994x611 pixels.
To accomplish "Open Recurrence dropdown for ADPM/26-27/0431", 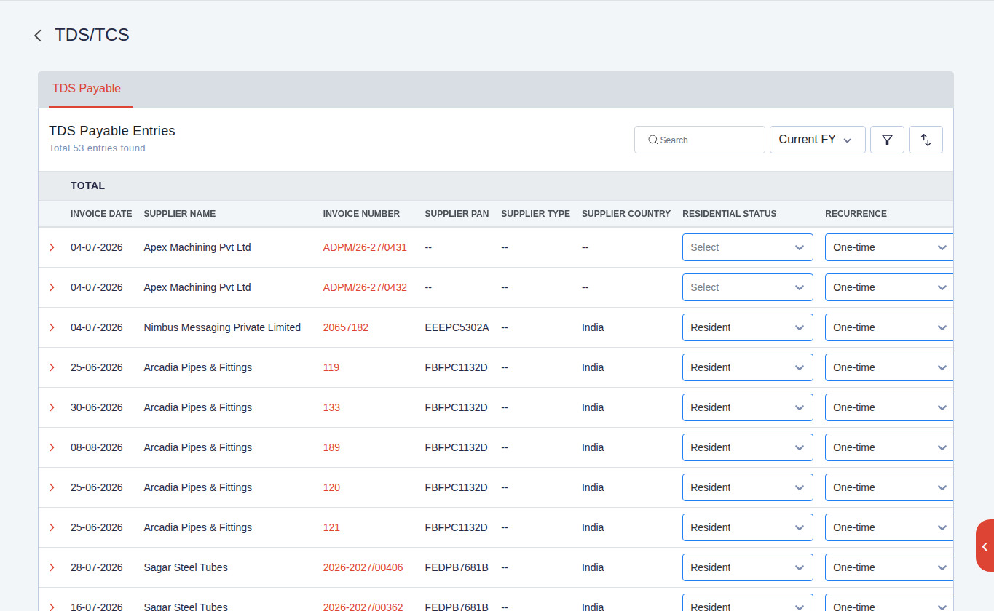I will pos(889,247).
